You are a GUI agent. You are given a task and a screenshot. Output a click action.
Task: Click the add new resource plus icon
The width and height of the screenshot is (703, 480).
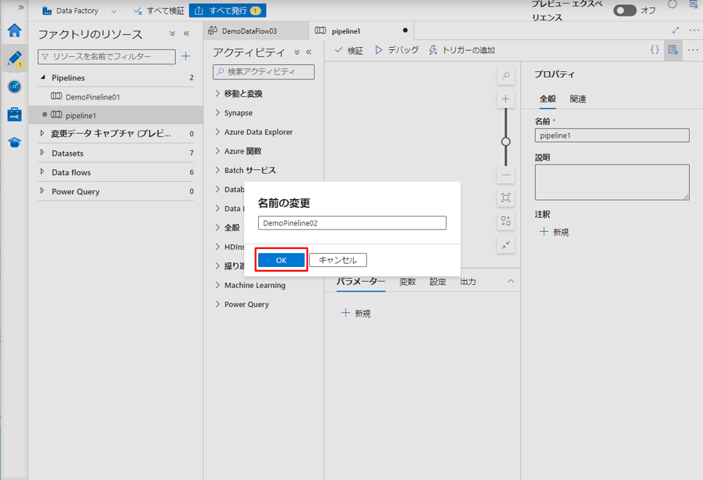click(x=185, y=57)
